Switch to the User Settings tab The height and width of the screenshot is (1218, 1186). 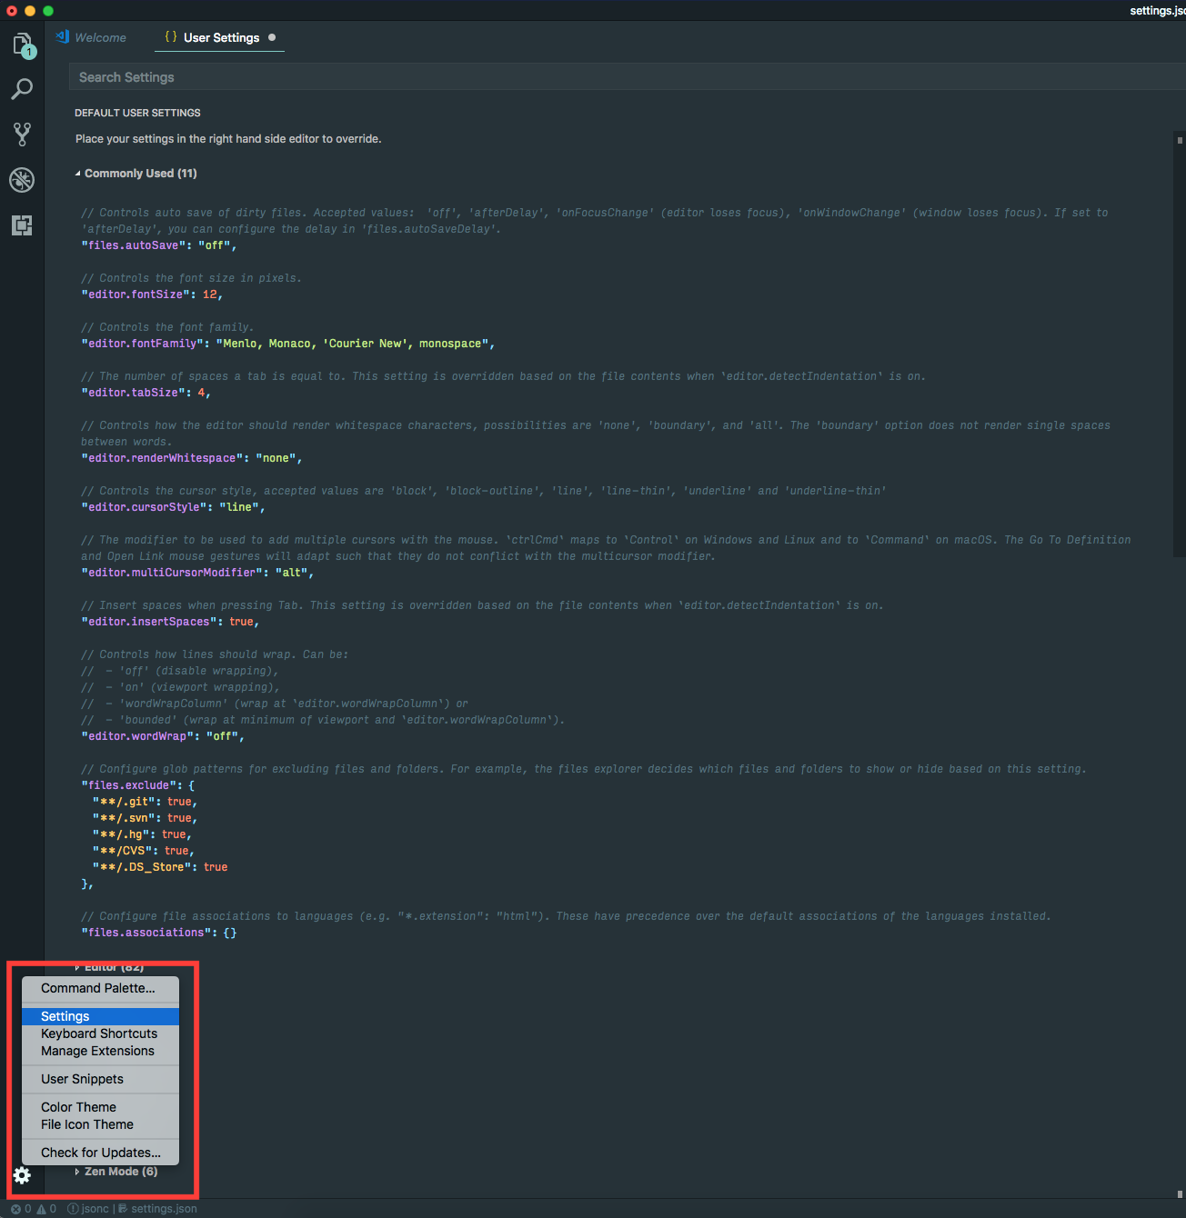[x=219, y=37]
